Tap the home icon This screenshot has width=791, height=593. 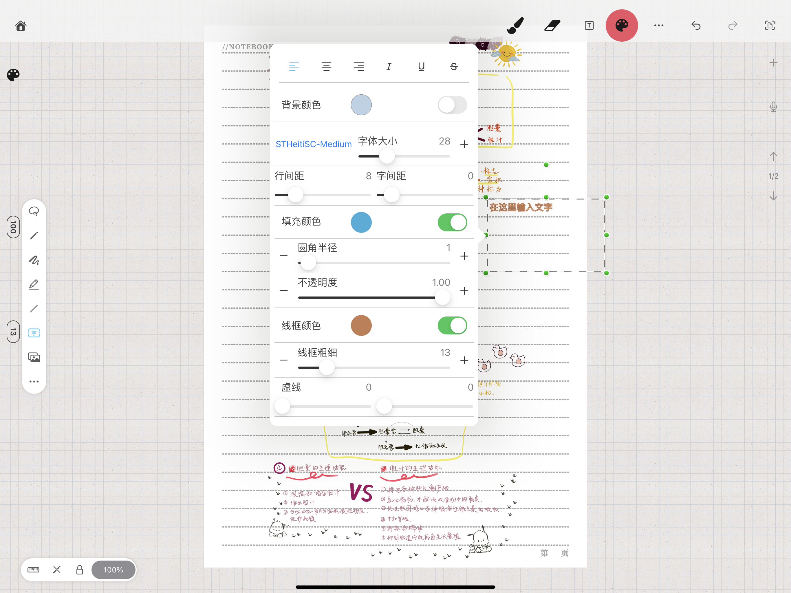pos(21,26)
